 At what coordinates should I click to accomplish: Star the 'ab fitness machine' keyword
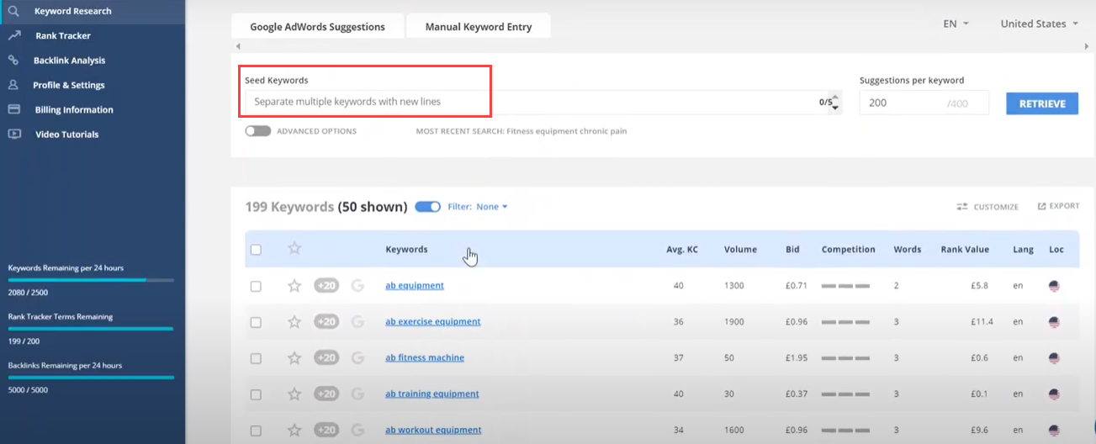tap(294, 358)
